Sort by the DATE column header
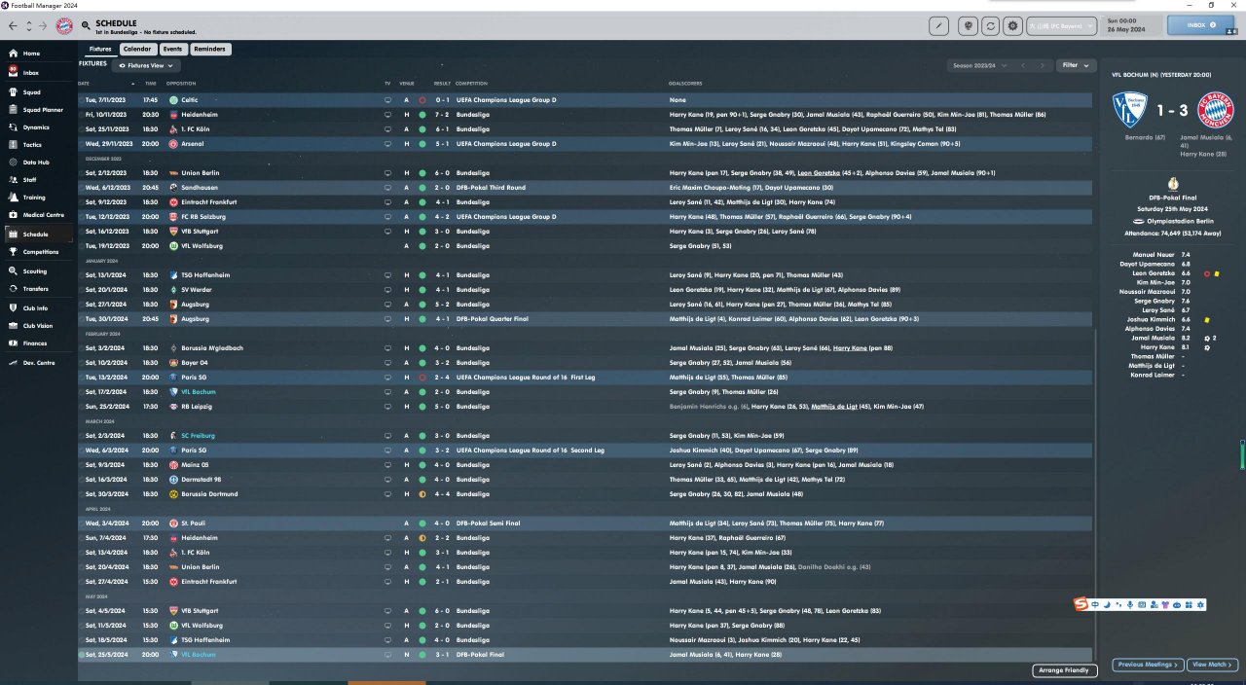Screen dimensions: 1246x685 [84, 84]
